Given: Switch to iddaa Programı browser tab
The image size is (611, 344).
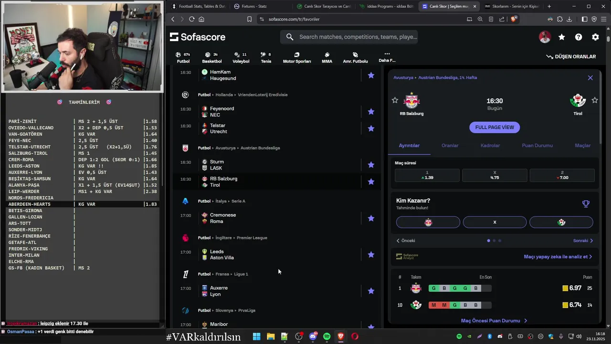Looking at the screenshot, I should click(386, 6).
